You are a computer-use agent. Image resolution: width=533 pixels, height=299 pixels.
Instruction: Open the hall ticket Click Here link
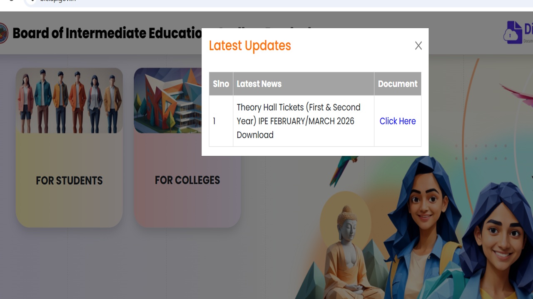click(x=398, y=121)
